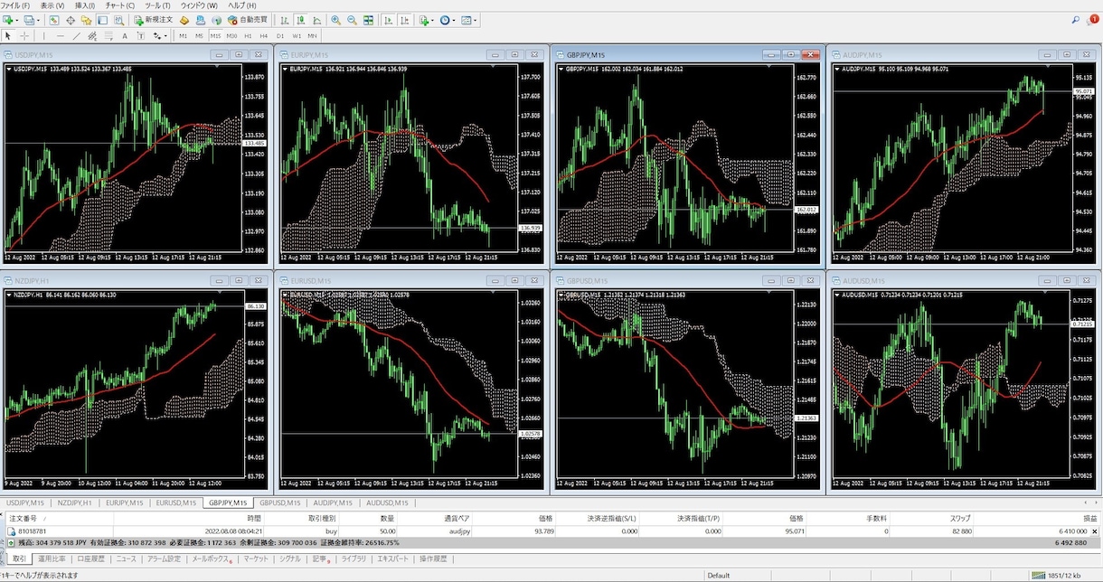Click the 損益 profit column header
The width and height of the screenshot is (1103, 582).
point(1089,519)
